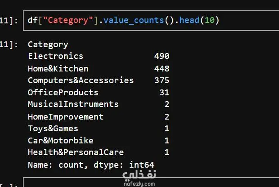Select the output prompt of cell 11
The width and height of the screenshot is (279, 187).
pos(10,44)
